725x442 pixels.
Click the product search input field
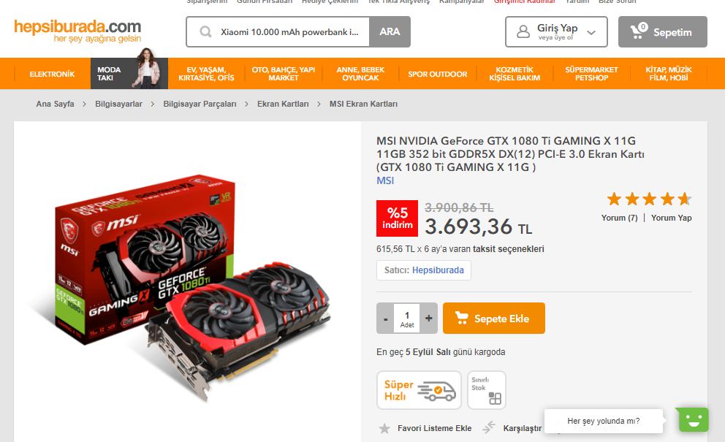(x=289, y=32)
